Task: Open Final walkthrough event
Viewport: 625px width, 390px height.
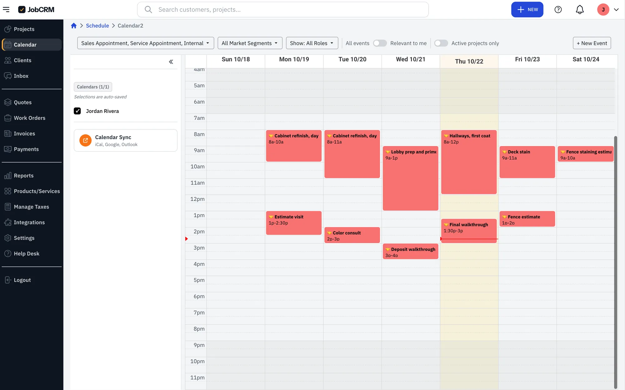Action: pyautogui.click(x=469, y=231)
